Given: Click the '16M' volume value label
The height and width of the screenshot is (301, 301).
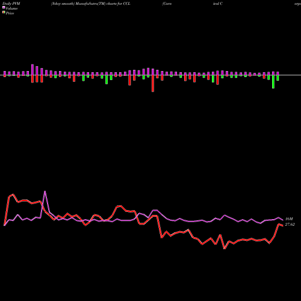Looking at the screenshot, I should 289,219.
